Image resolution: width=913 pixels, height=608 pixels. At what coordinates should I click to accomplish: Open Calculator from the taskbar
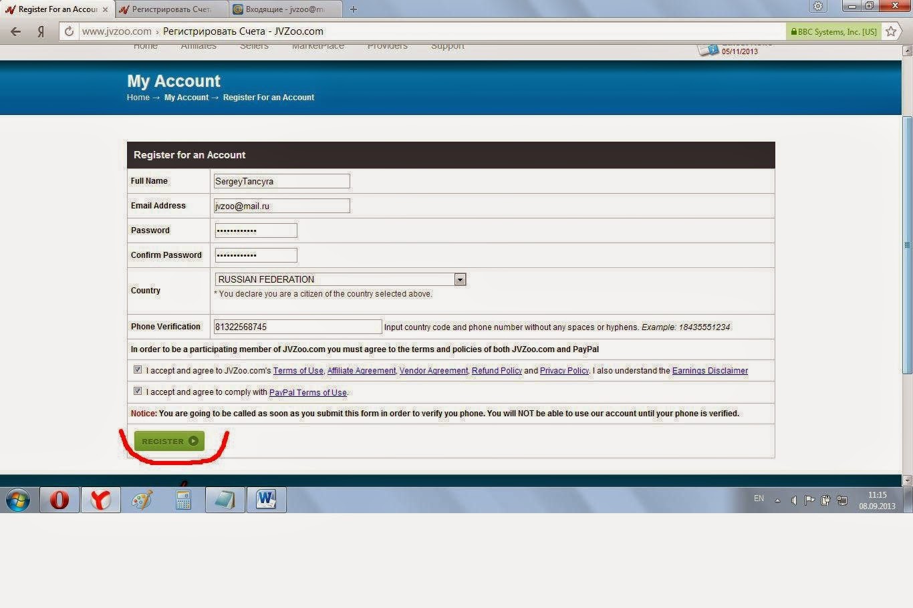(x=183, y=500)
